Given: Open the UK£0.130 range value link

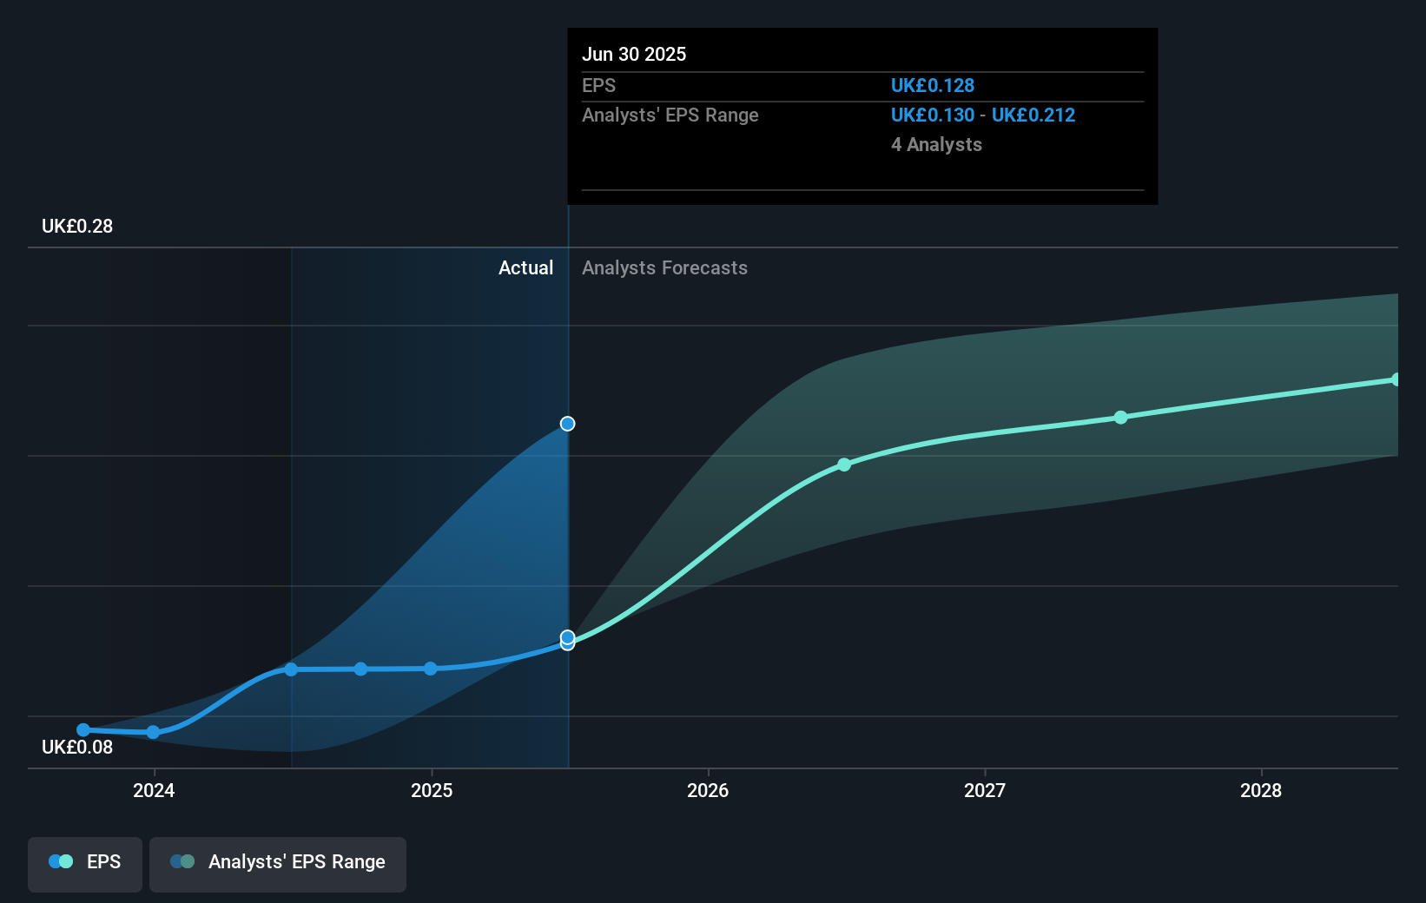Looking at the screenshot, I should 932,115.
